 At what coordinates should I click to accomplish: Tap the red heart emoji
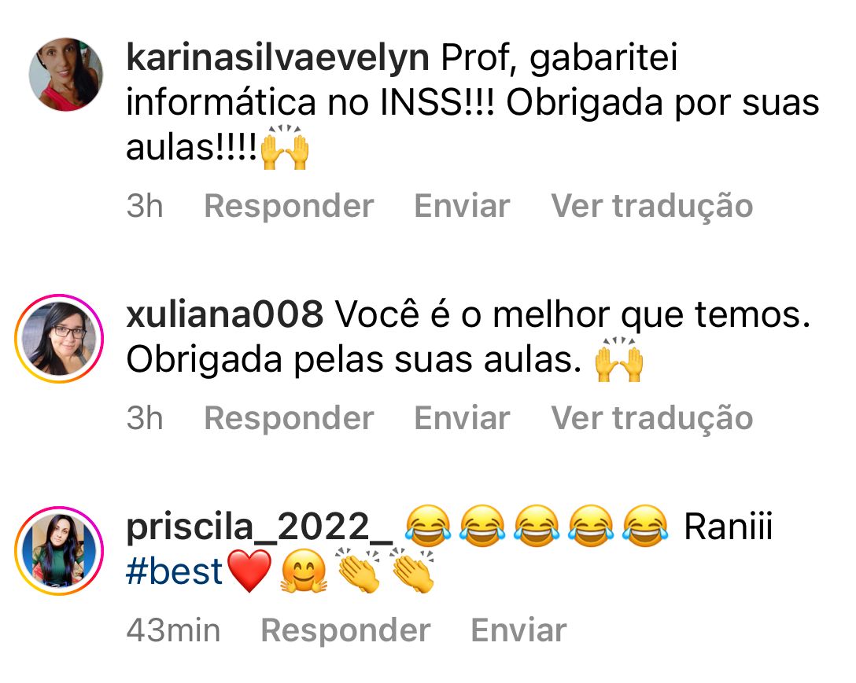pos(249,571)
